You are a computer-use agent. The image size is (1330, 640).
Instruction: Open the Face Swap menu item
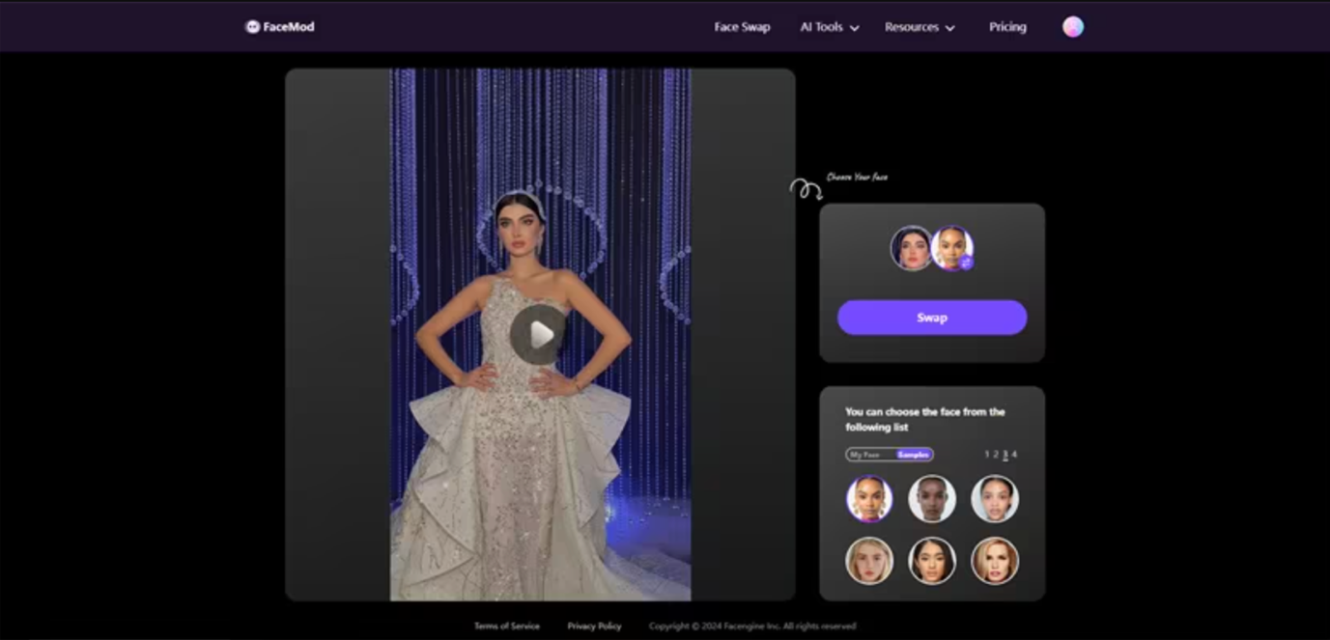[742, 27]
